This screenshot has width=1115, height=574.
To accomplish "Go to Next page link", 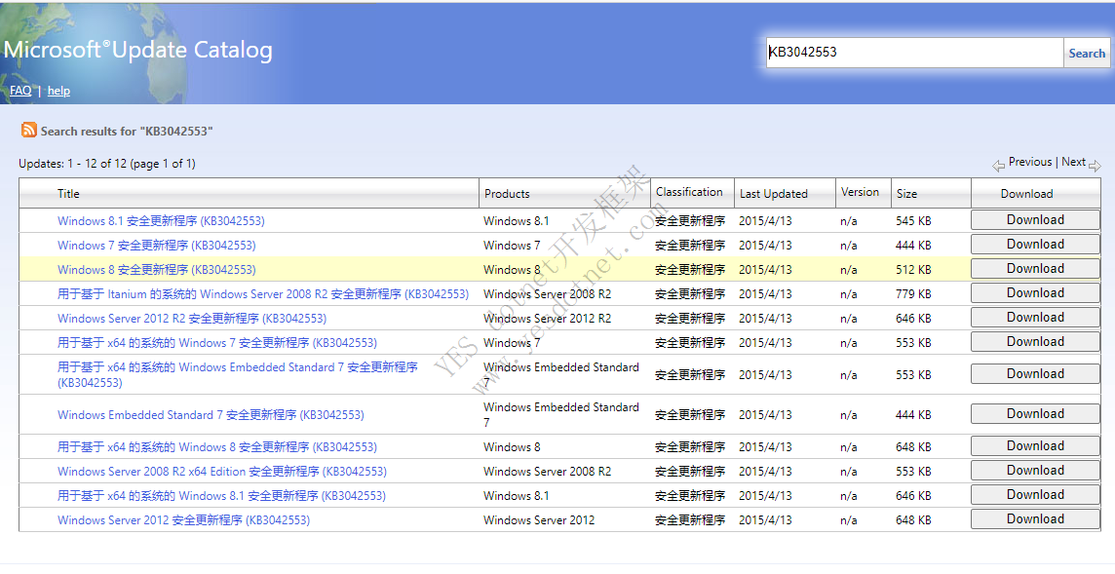I will (x=1073, y=162).
